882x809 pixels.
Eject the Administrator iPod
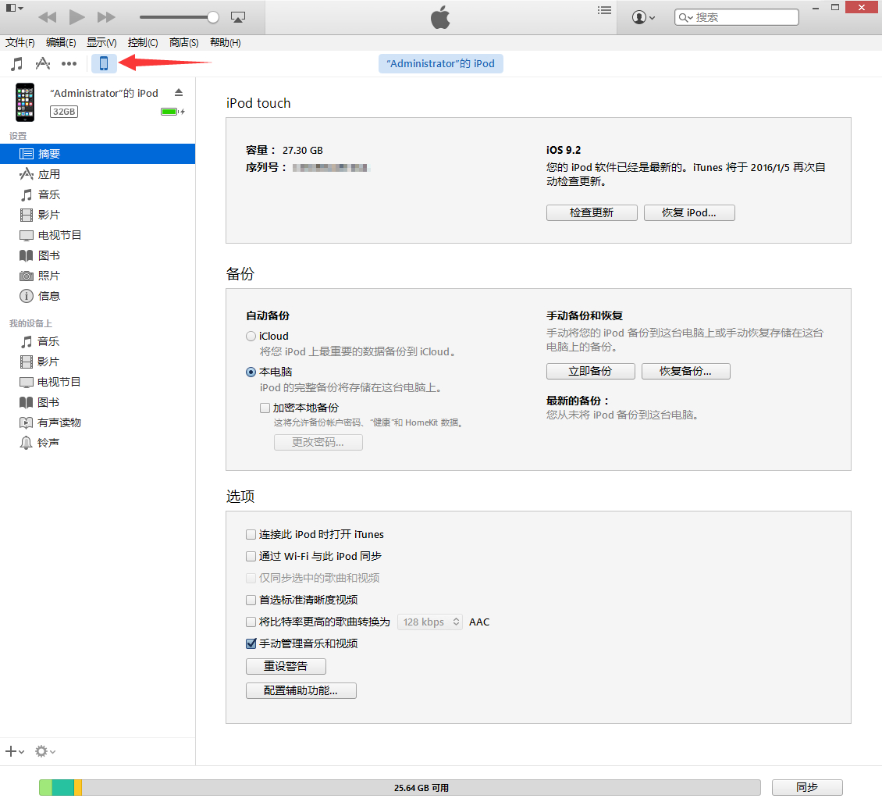click(178, 92)
